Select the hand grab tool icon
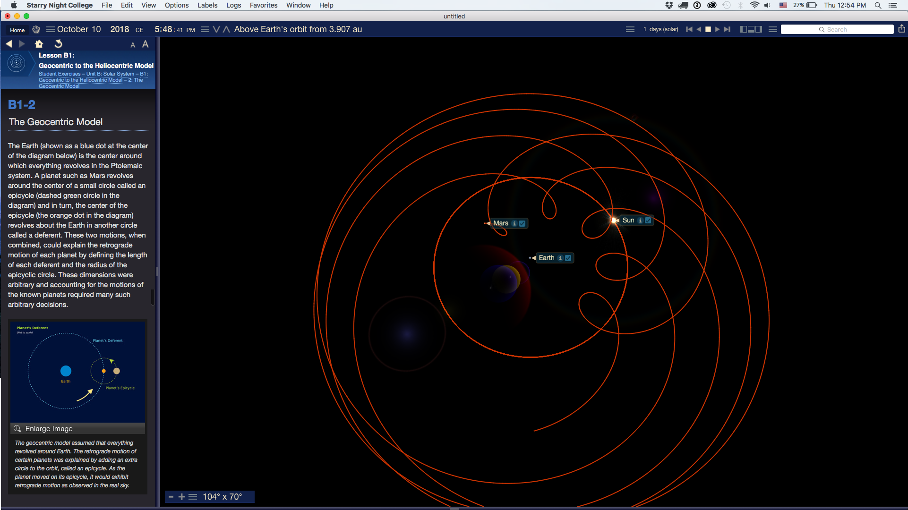Screen dimensions: 908x510 click(x=36, y=29)
